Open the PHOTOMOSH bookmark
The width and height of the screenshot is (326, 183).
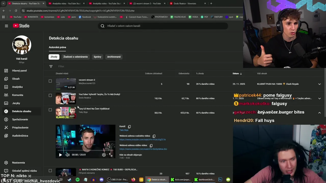coord(159,17)
